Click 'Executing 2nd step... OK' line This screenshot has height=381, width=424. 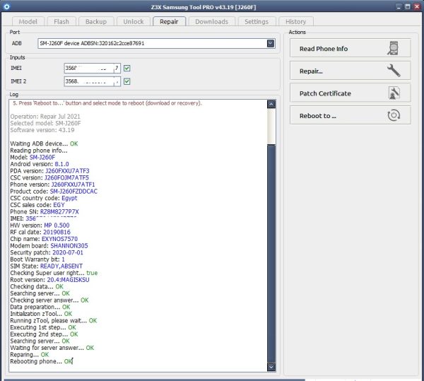[44, 334]
